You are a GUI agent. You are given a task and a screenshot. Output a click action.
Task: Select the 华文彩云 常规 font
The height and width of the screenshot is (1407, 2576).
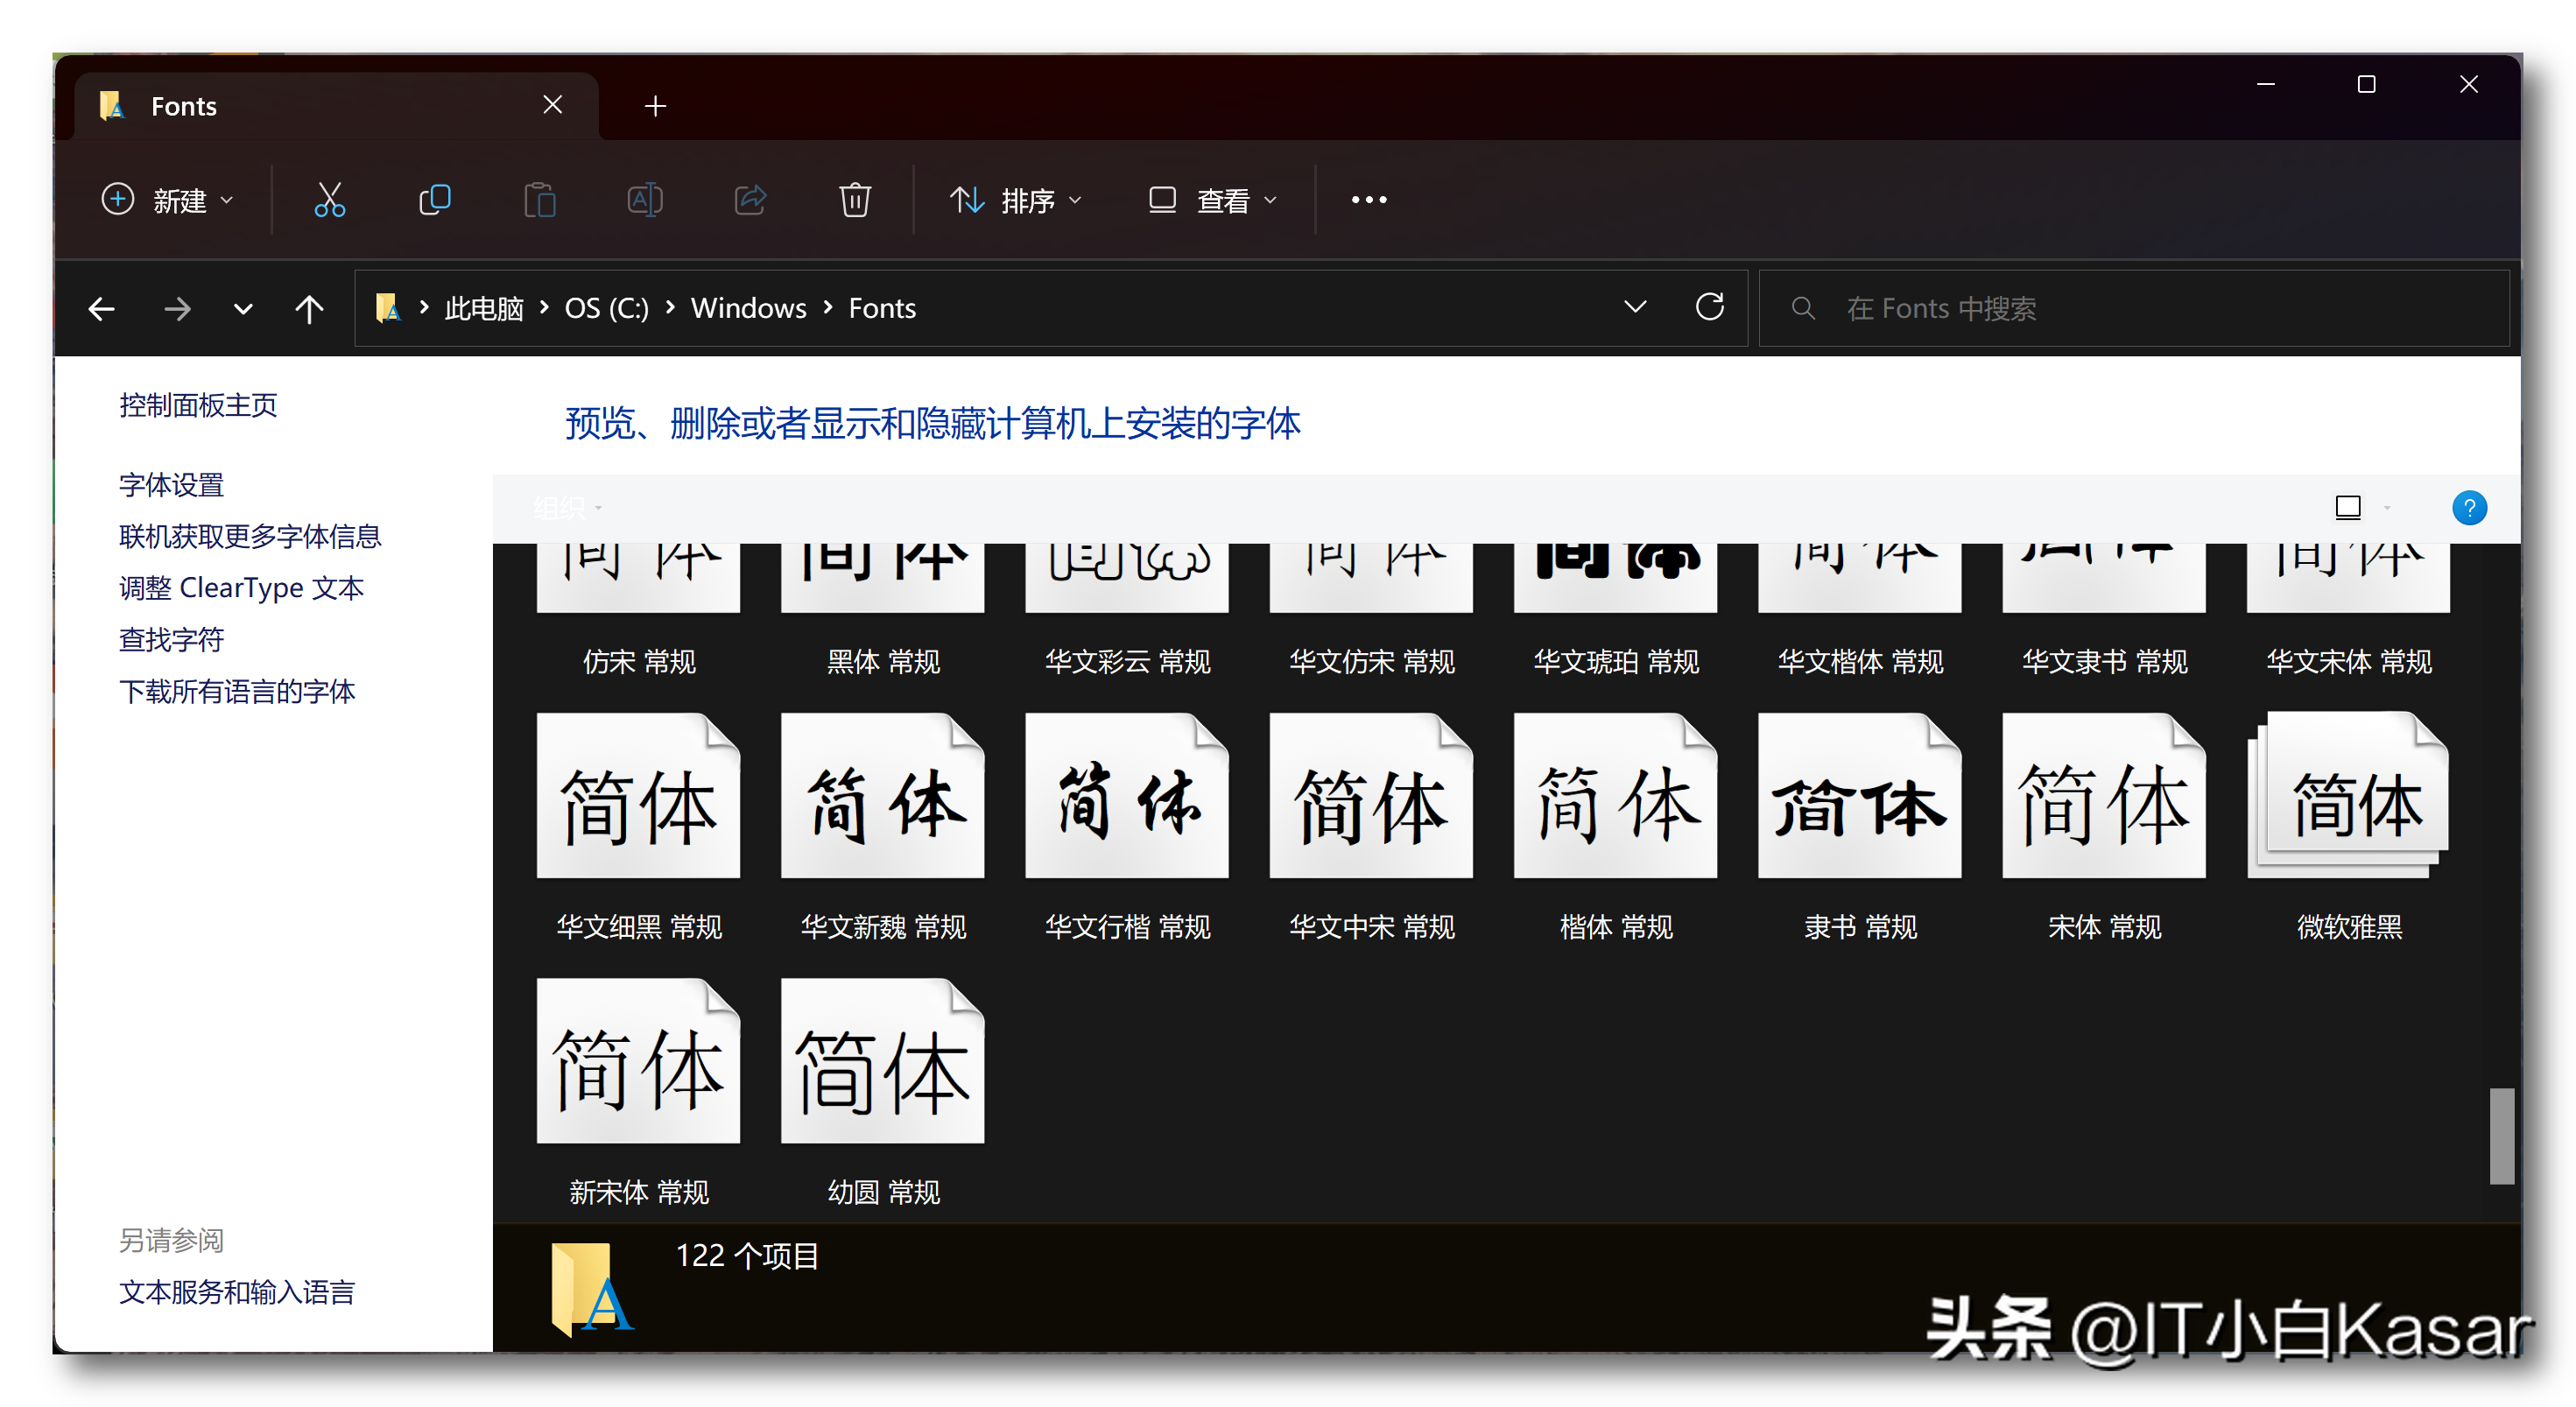click(x=1127, y=612)
